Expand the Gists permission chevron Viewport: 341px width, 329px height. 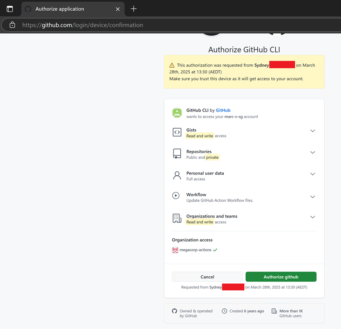click(x=313, y=131)
